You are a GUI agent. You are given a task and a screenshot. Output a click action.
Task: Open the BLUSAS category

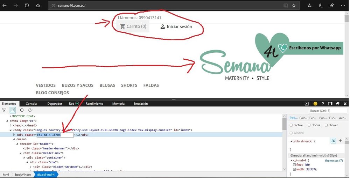(107, 86)
